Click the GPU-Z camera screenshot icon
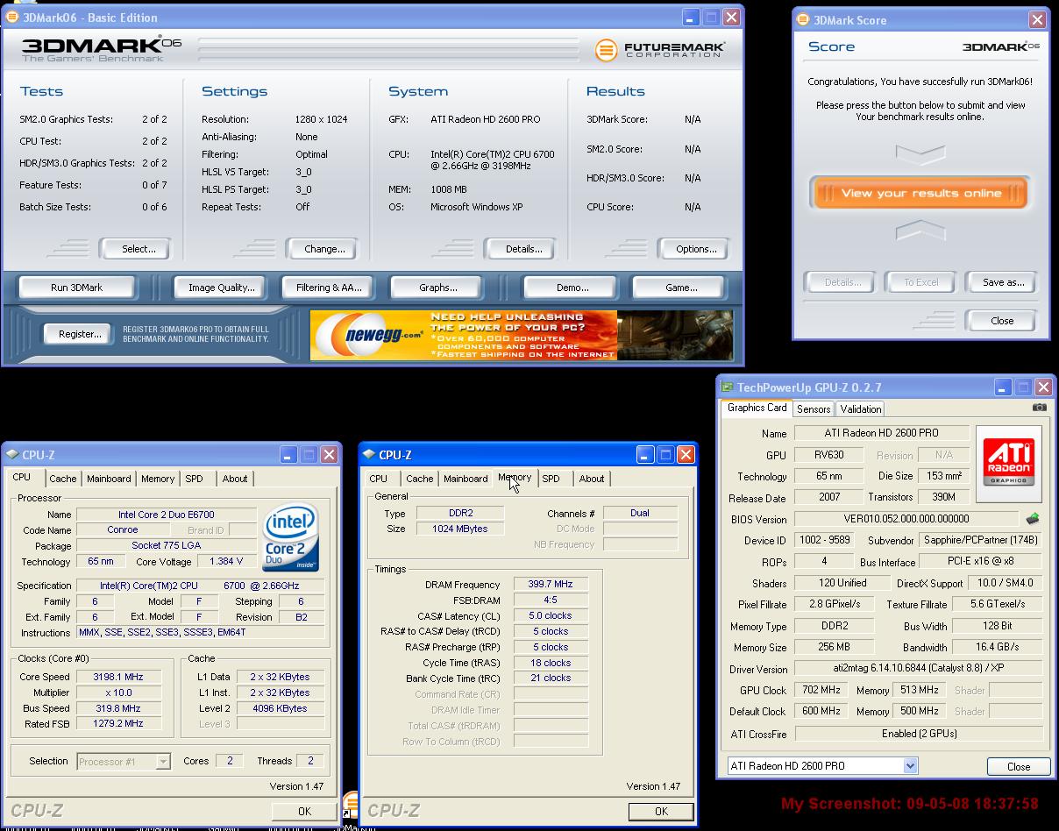 coord(1040,408)
